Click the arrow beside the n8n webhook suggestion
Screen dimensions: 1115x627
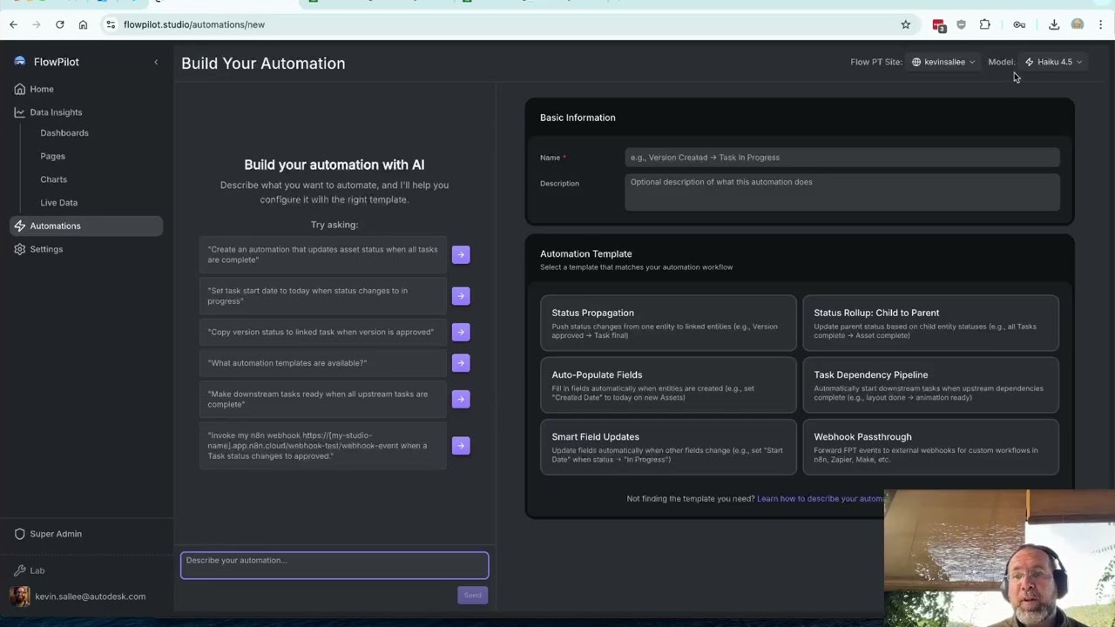pyautogui.click(x=460, y=445)
